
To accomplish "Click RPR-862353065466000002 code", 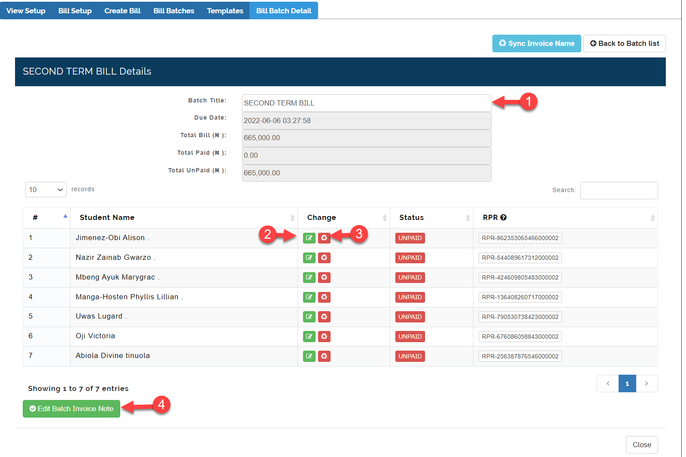I will point(520,238).
